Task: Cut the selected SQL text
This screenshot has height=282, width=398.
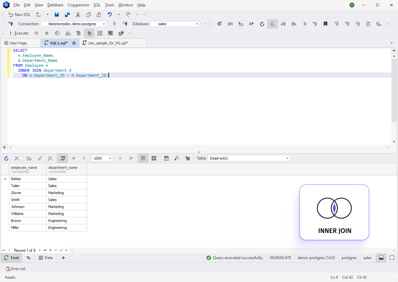Action: click(78, 15)
